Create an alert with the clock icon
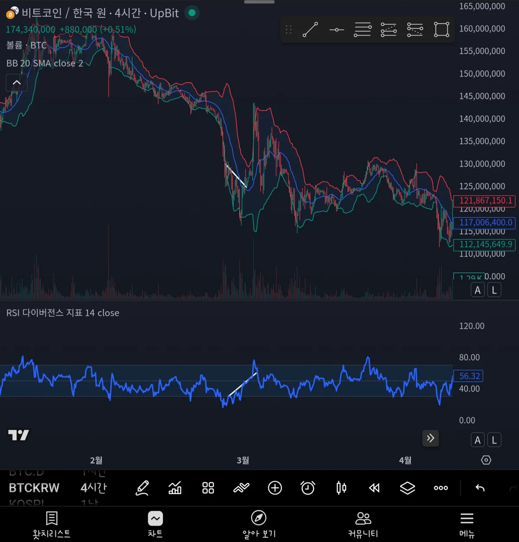 coord(308,488)
